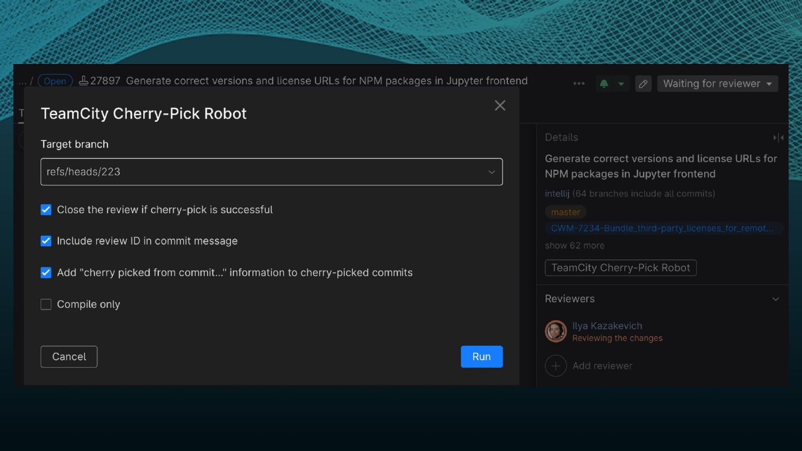Open the Waiting for reviewer status dropdown
This screenshot has height=451, width=802.
[x=717, y=83]
